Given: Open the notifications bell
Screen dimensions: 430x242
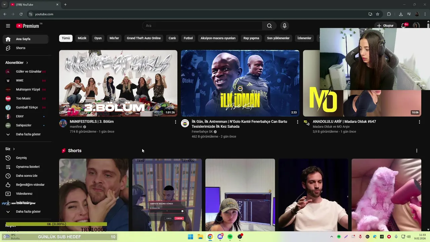Looking at the screenshot, I should pyautogui.click(x=404, y=26).
